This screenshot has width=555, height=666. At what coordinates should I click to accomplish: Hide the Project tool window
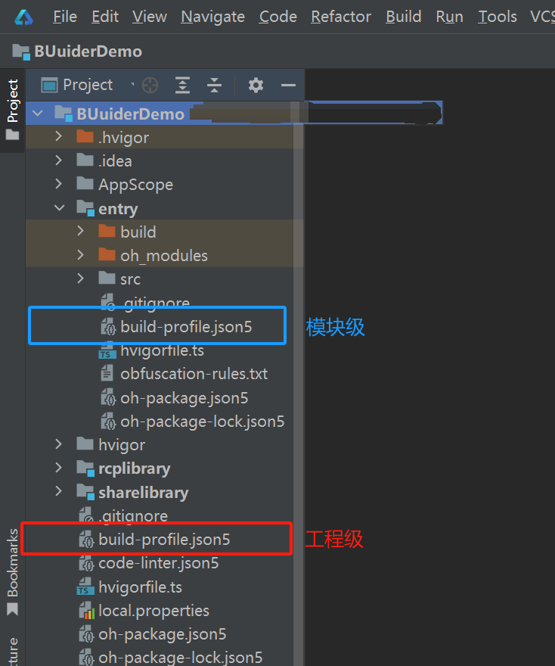[x=288, y=85]
